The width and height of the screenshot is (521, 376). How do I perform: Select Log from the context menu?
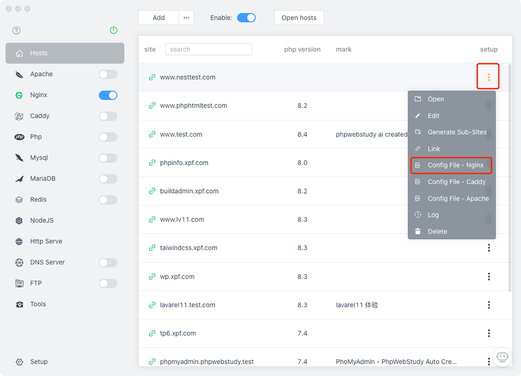click(452, 215)
